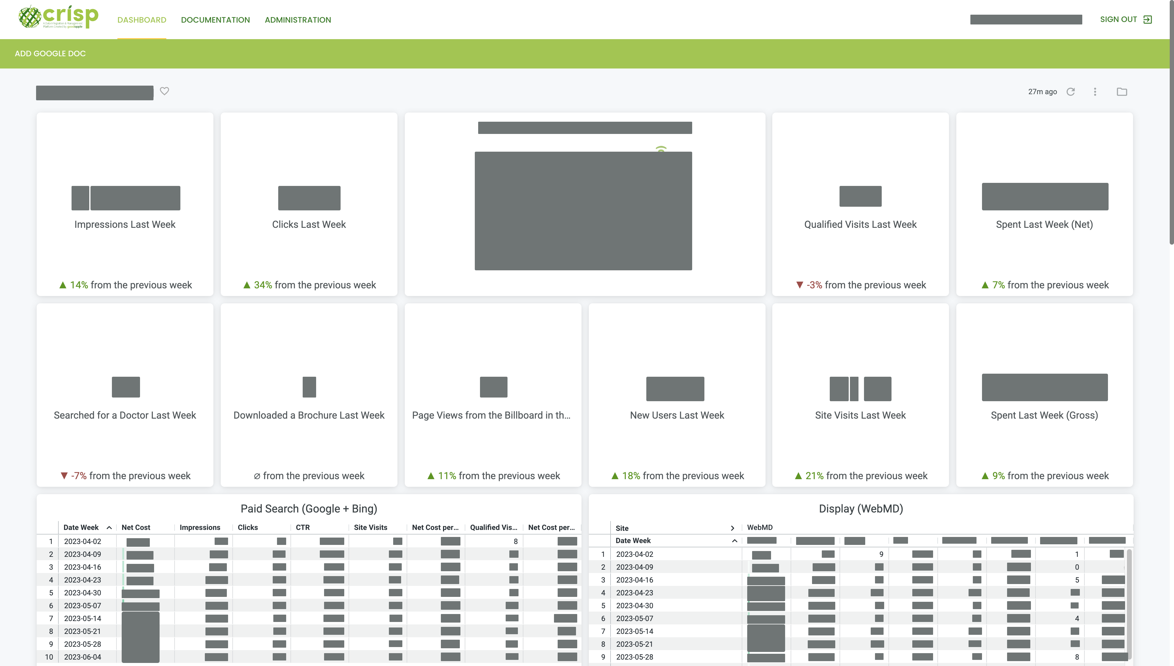Screen dimensions: 1174x666
Task: Sort Paid Search table by Date Week
Action: [87, 527]
